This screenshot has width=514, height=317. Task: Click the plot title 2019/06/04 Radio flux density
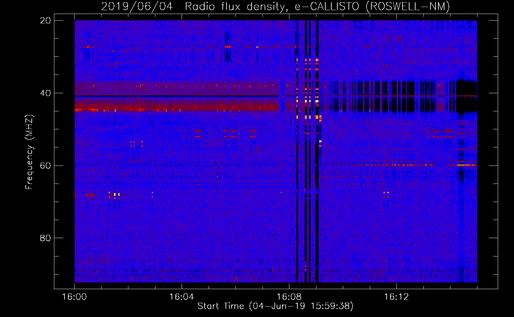coord(275,6)
